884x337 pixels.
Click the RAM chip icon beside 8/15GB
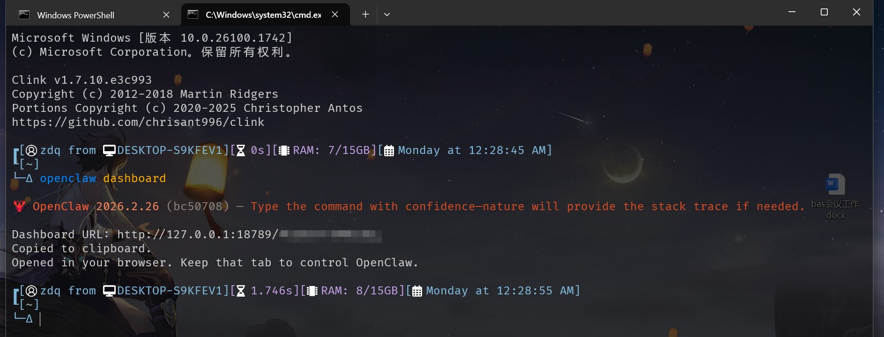click(x=312, y=291)
